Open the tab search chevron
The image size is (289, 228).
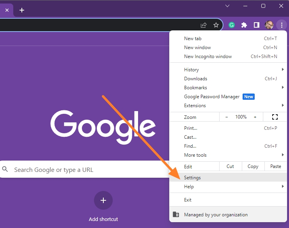227,6
